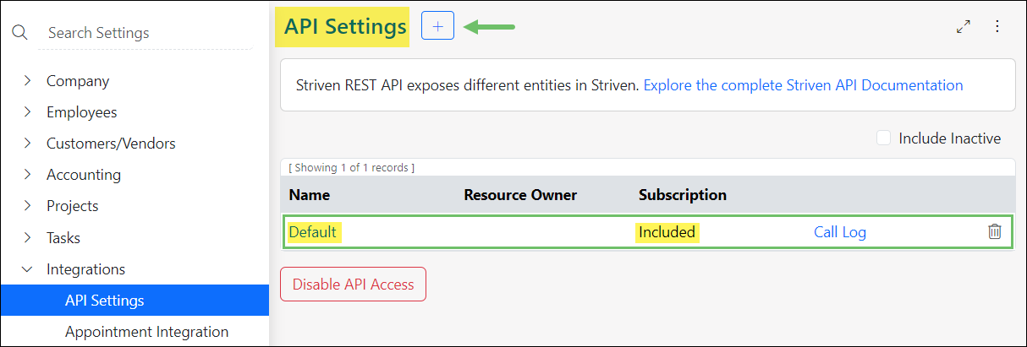The width and height of the screenshot is (1027, 347).
Task: Click the Resource Owner column header
Action: [520, 195]
